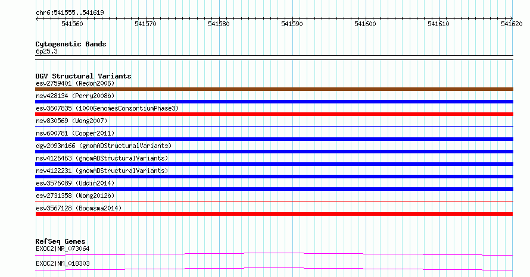The width and height of the screenshot is (530, 277).
Task: Click the blue nsv4126463 variant bar
Action: pos(274,164)
